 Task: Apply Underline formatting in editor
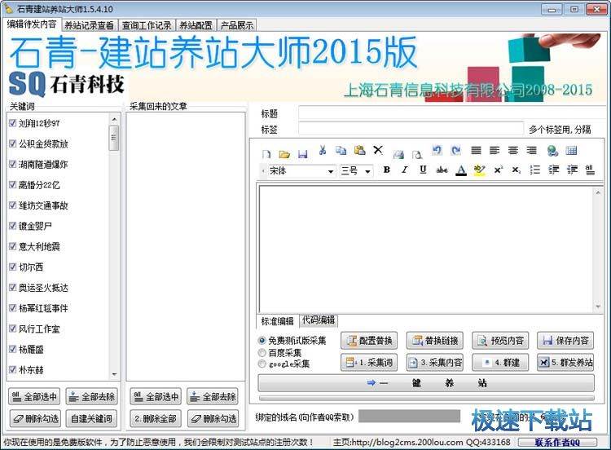click(422, 170)
